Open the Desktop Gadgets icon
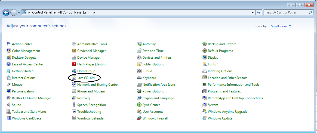This screenshot has height=133, width=317. pyautogui.click(x=9, y=58)
